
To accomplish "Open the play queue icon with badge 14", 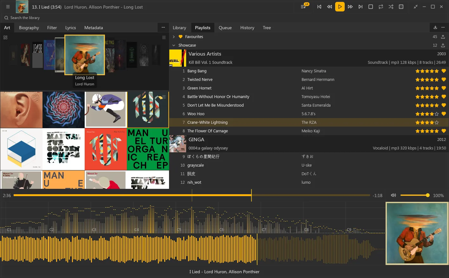I will pyautogui.click(x=303, y=7).
